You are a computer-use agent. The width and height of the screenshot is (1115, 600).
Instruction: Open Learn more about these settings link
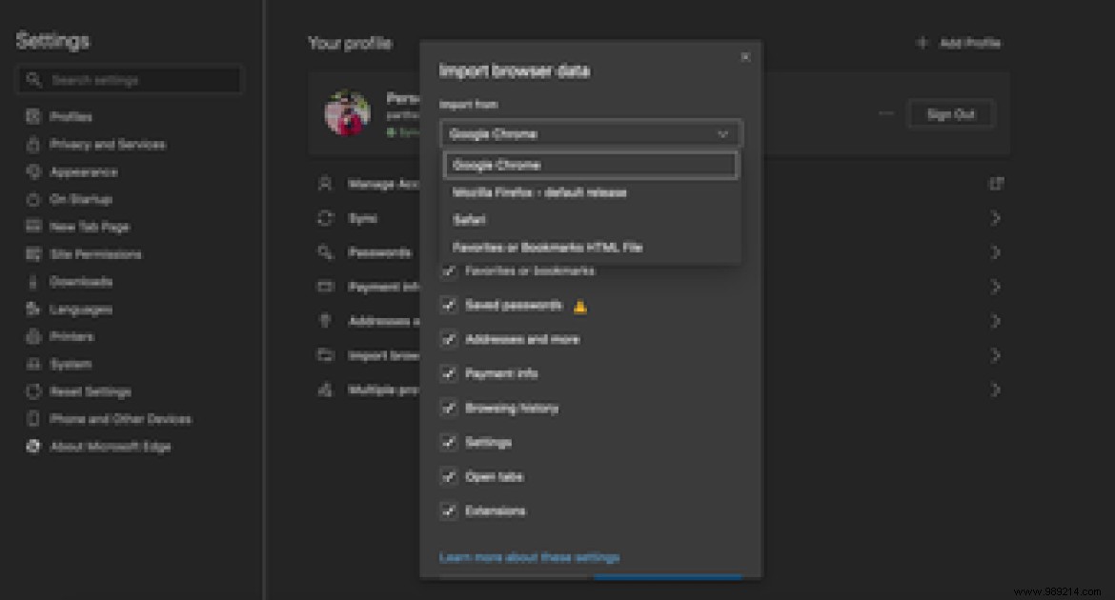[529, 557]
